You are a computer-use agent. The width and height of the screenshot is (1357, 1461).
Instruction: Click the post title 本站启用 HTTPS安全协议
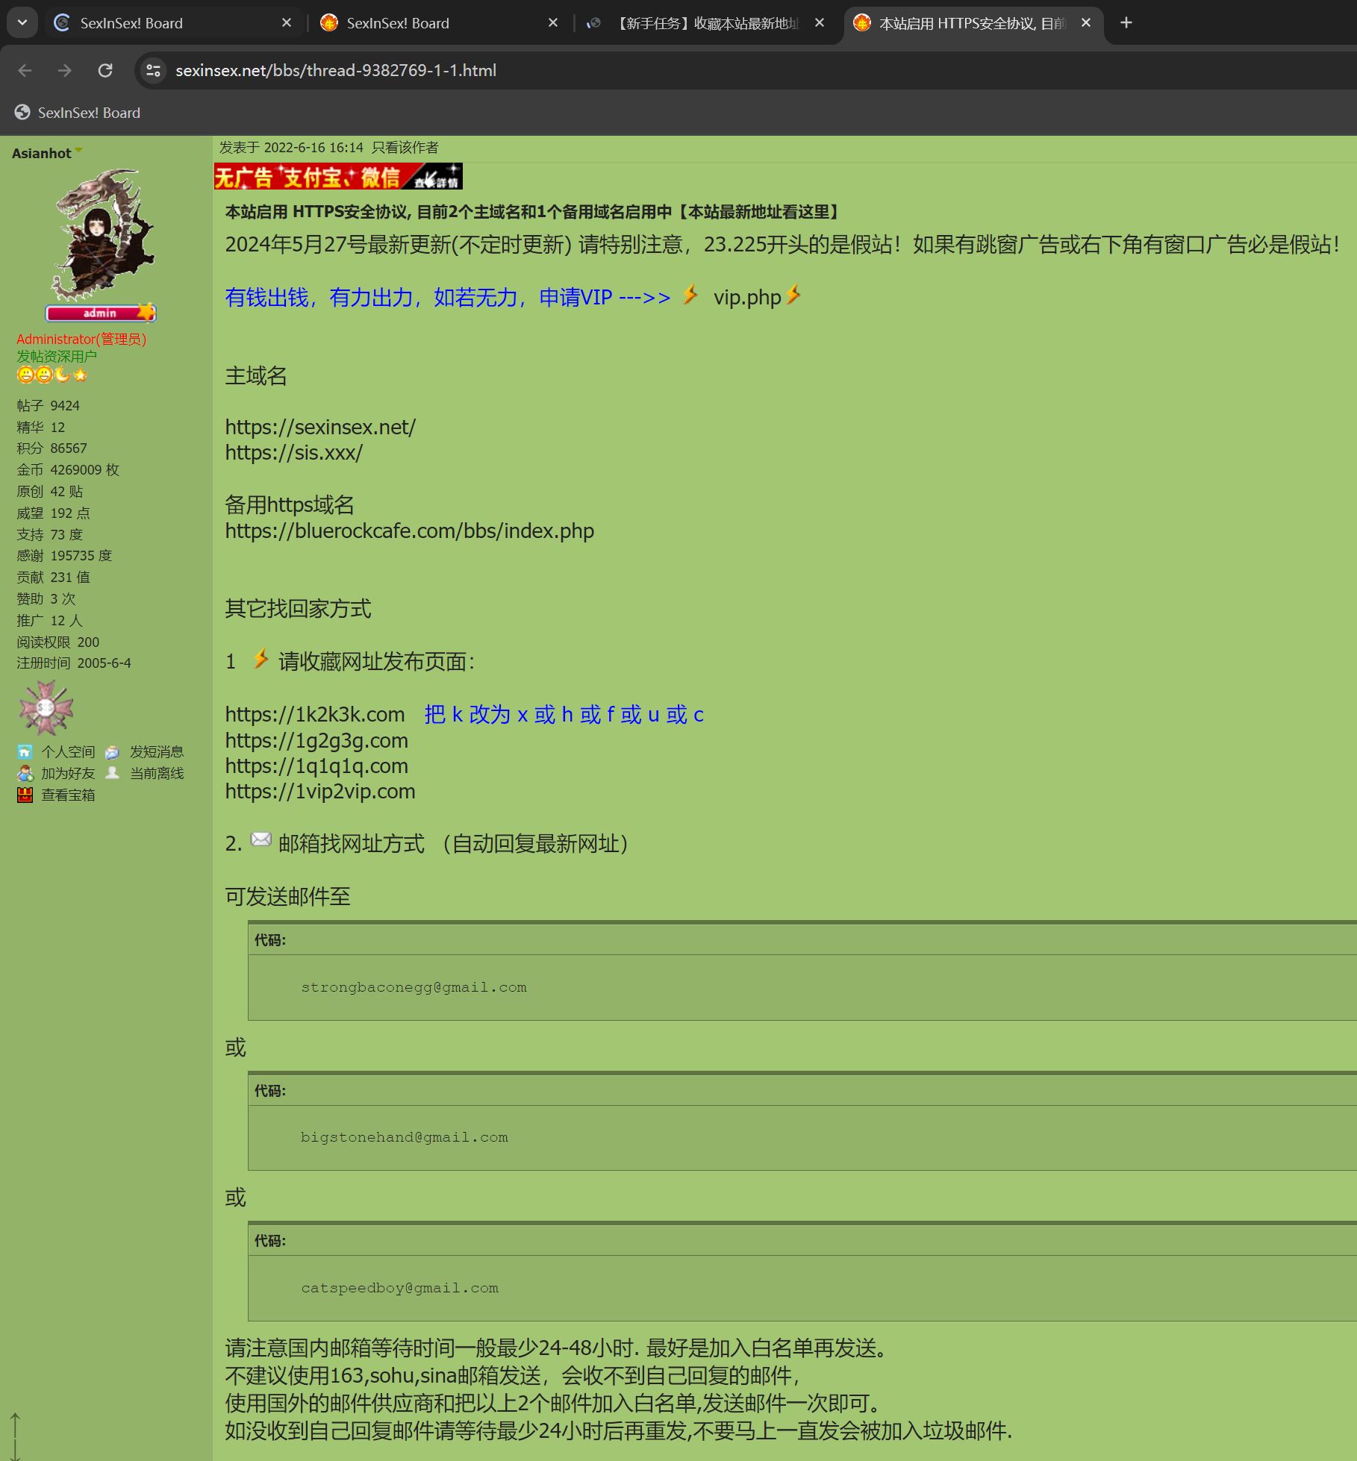pos(534,212)
